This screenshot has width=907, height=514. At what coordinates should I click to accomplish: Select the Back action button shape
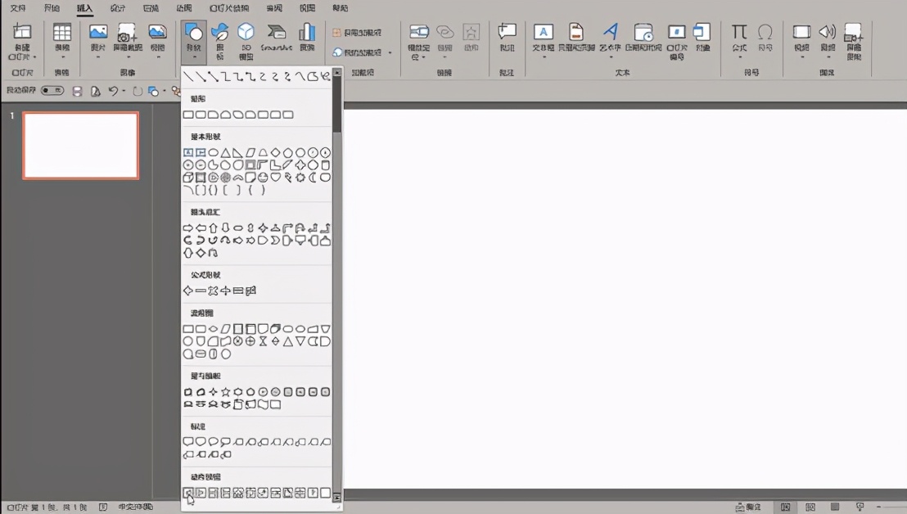pyautogui.click(x=188, y=493)
